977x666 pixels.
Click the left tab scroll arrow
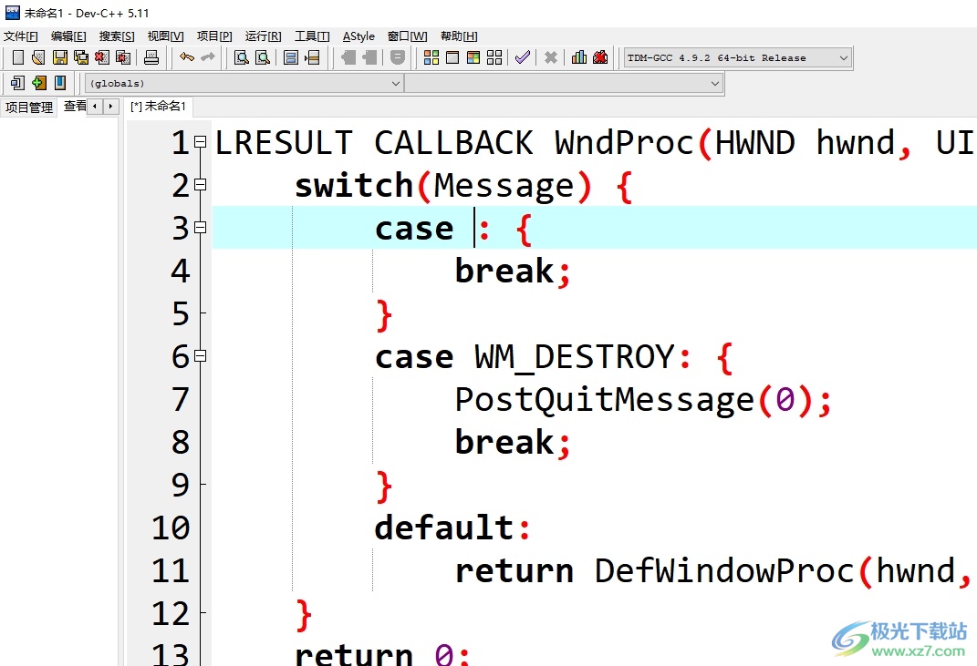(x=95, y=107)
